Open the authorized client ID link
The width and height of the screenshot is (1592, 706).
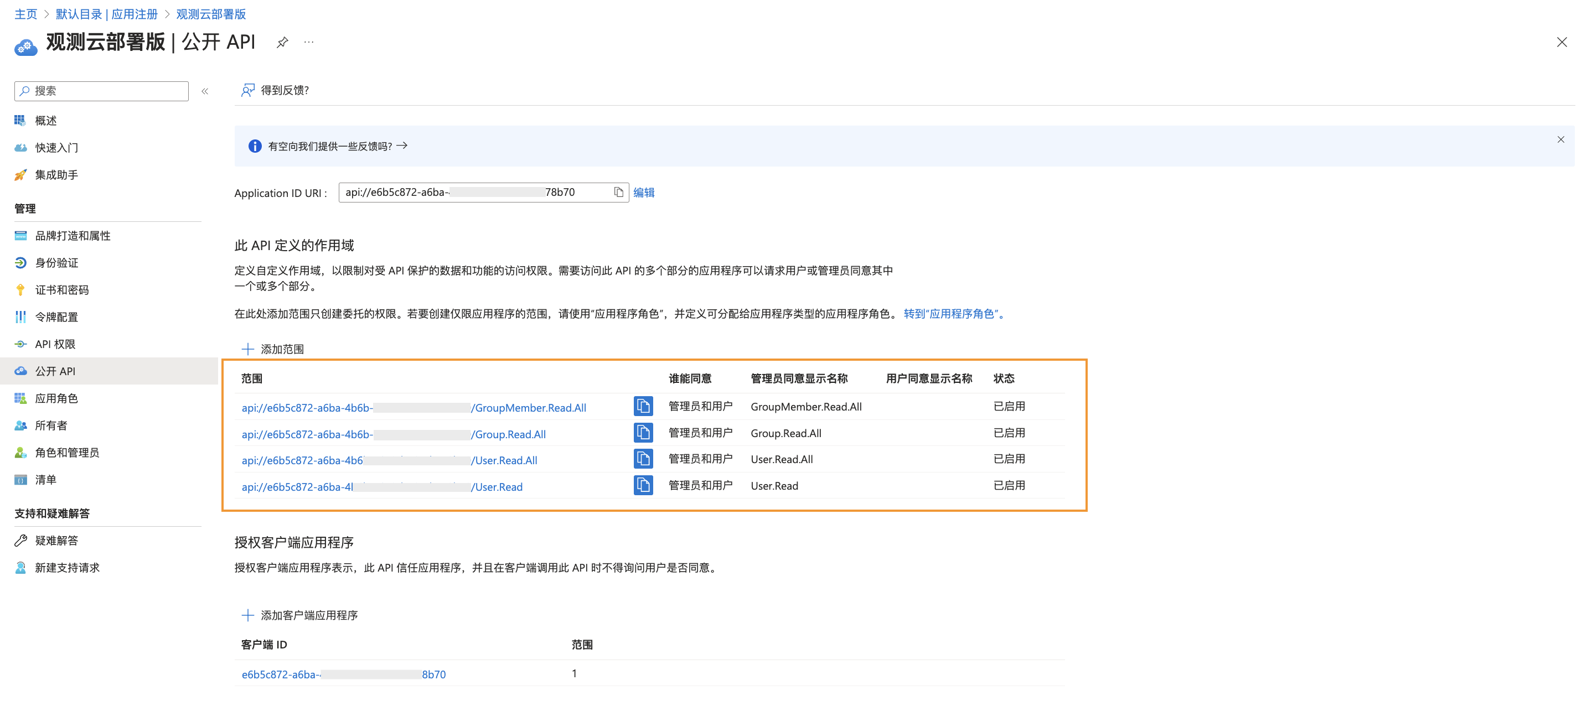coord(343,674)
